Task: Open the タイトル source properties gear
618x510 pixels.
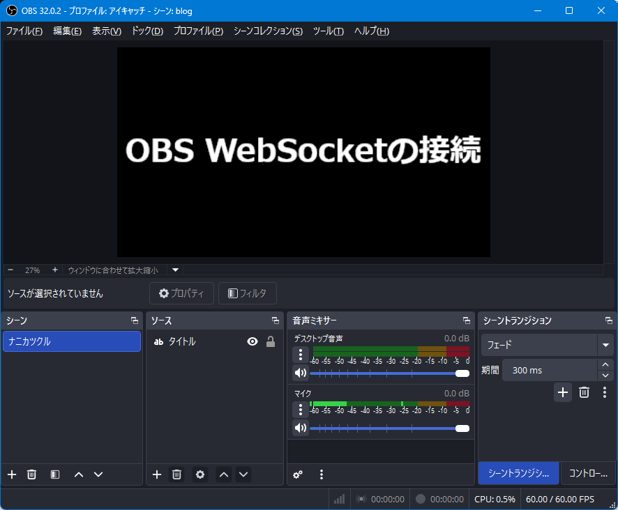Action: [x=199, y=474]
